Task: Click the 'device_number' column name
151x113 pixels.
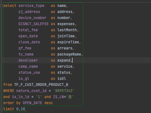Action: 32,18
